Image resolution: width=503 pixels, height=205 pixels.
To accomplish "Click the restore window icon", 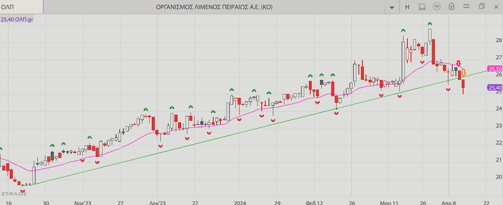I will pos(482,6).
